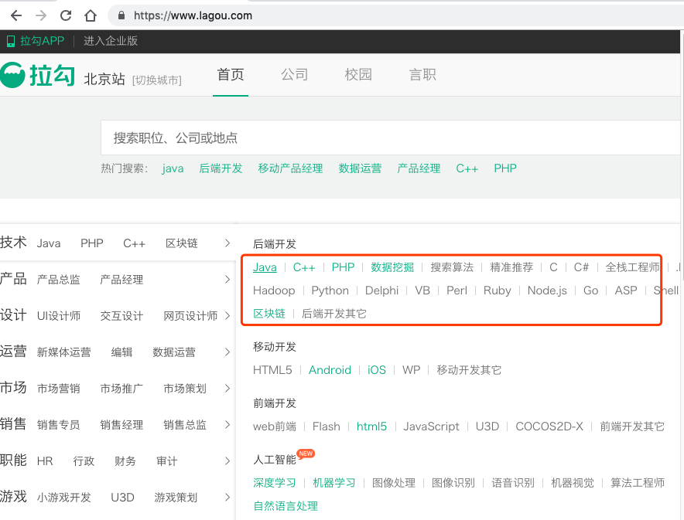Click 切换城市 to change city

157,80
